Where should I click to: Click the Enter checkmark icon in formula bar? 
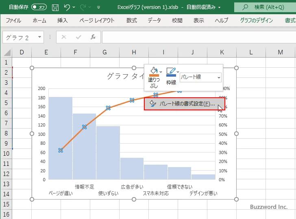(78, 37)
